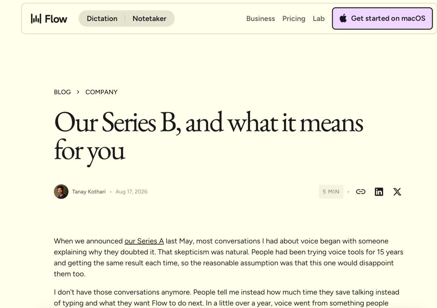This screenshot has height=308, width=437.
Task: Click the author name Tanay Kothari
Action: (89, 192)
